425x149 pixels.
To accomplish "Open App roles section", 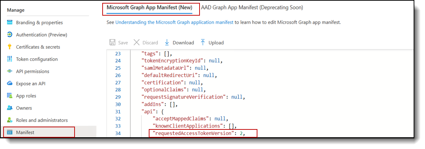I will click(x=26, y=96).
